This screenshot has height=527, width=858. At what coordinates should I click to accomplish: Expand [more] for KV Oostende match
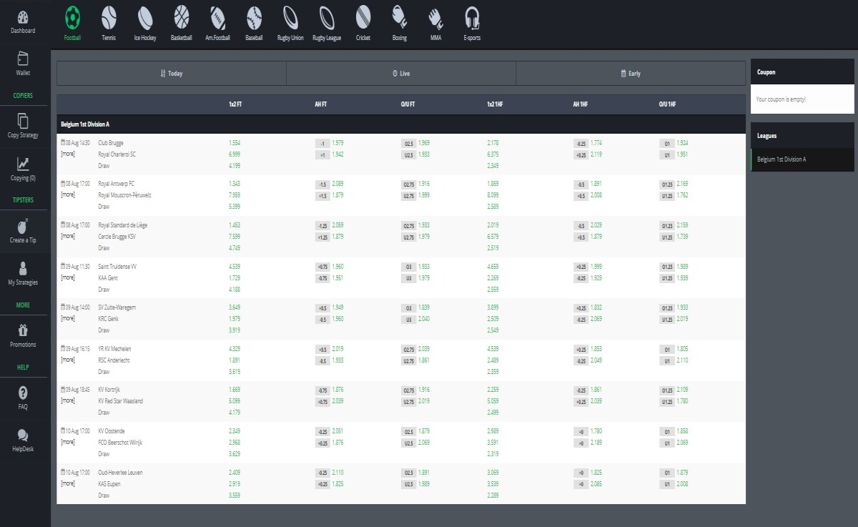[x=68, y=442]
